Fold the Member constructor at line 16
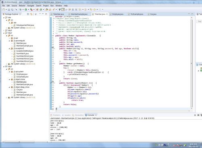Screen dimensions: 202x148 pos(54,48)
